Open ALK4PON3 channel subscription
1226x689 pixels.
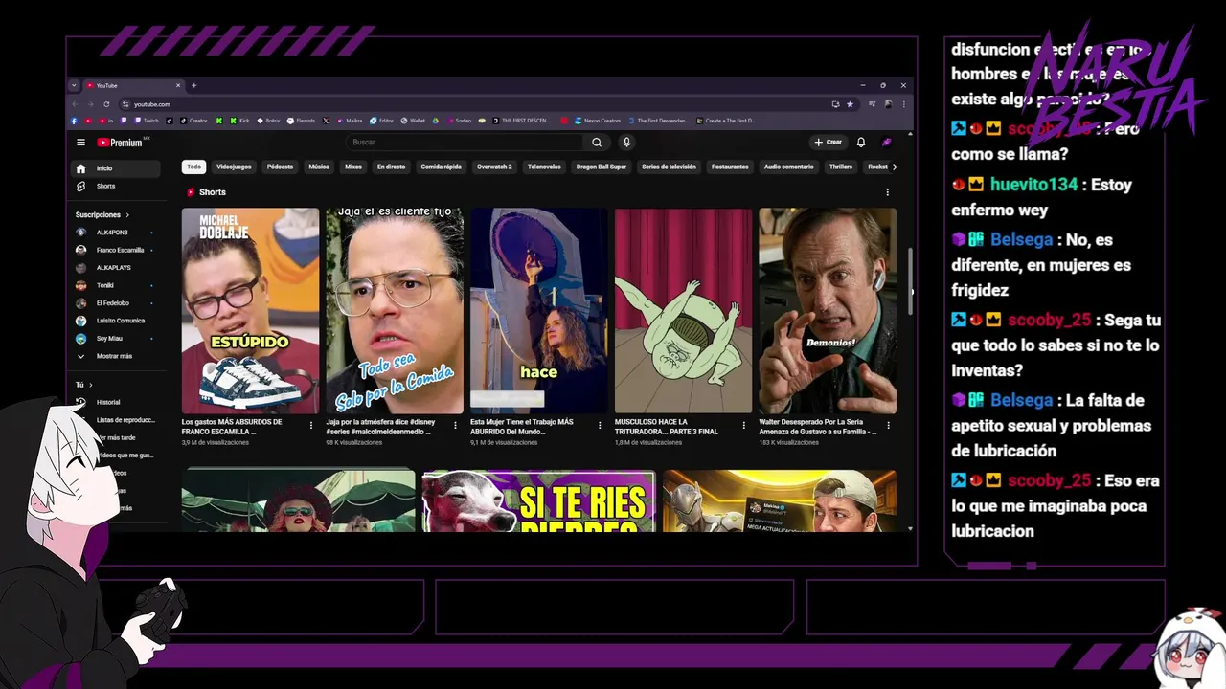116,233
